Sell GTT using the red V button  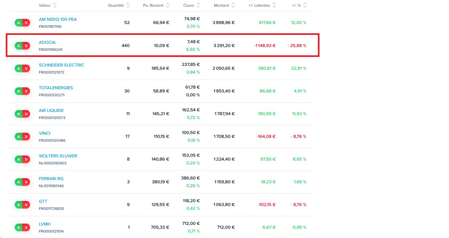pos(26,205)
